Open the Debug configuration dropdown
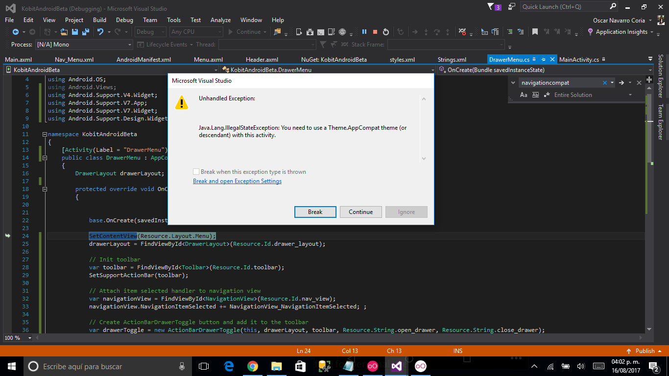 pos(151,32)
